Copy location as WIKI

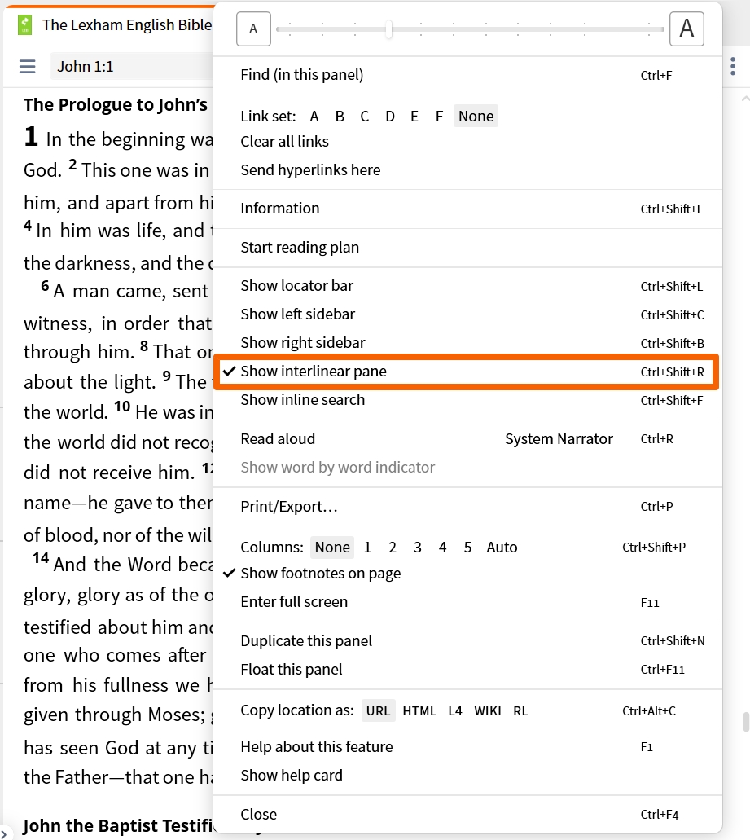[x=488, y=711]
